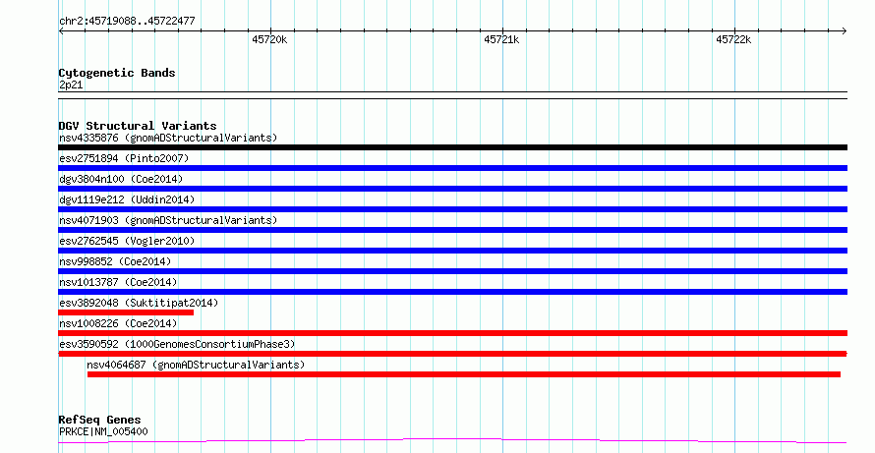Screen dimensions: 875x453
Task: Select the DGV Structural Variants track title
Action: (138, 126)
